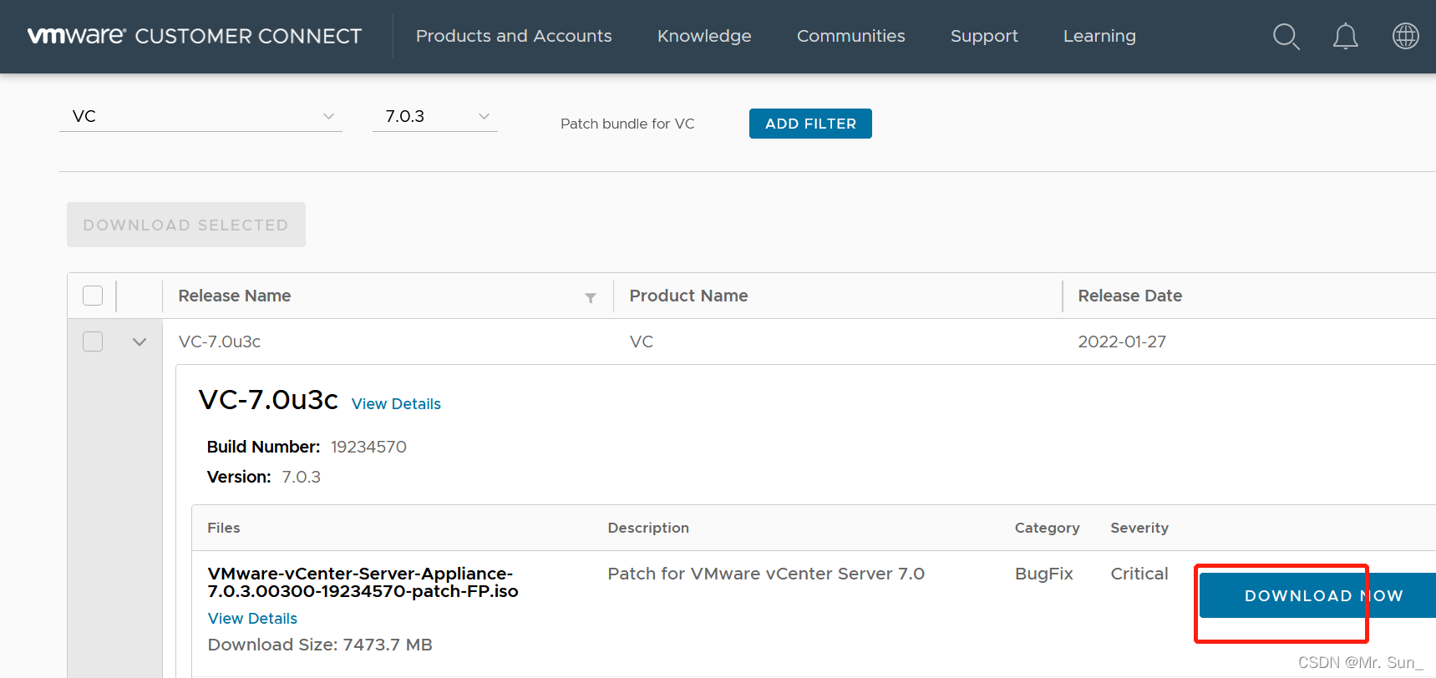
Task: Open the VC product dropdown
Action: pos(200,116)
